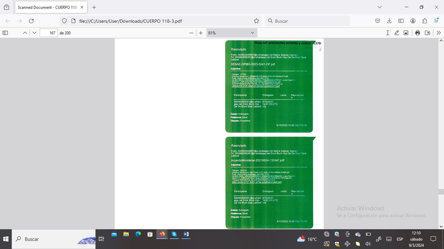Switch to Word in the taskbar

186,234
